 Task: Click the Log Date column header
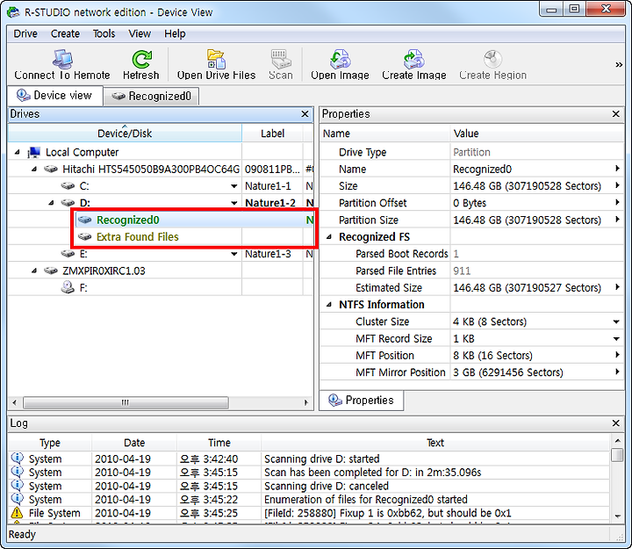point(134,443)
